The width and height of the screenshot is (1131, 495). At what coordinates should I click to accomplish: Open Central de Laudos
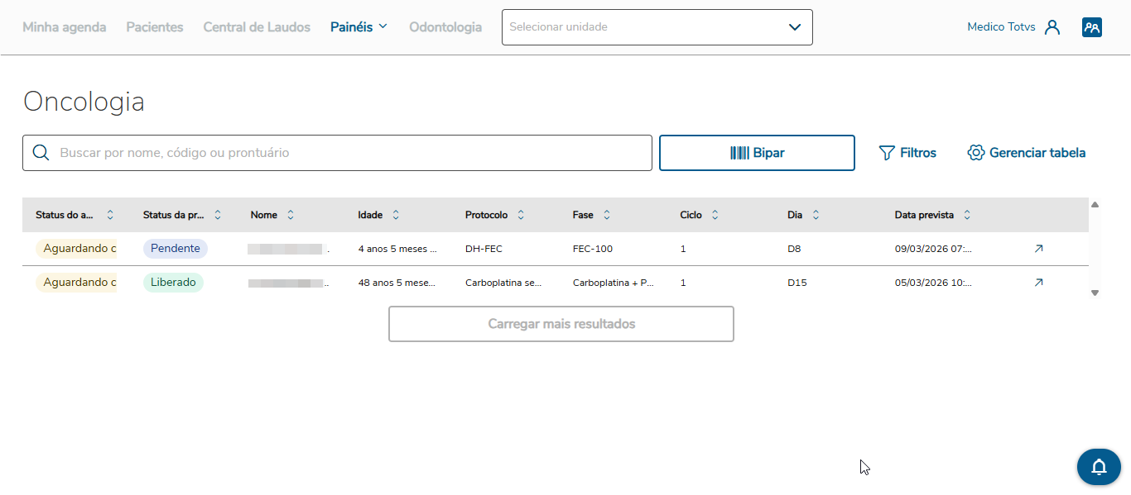tap(257, 27)
